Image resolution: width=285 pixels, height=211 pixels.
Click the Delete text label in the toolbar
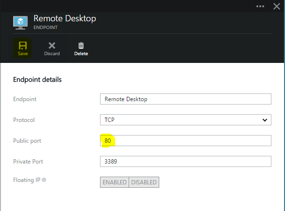point(81,54)
